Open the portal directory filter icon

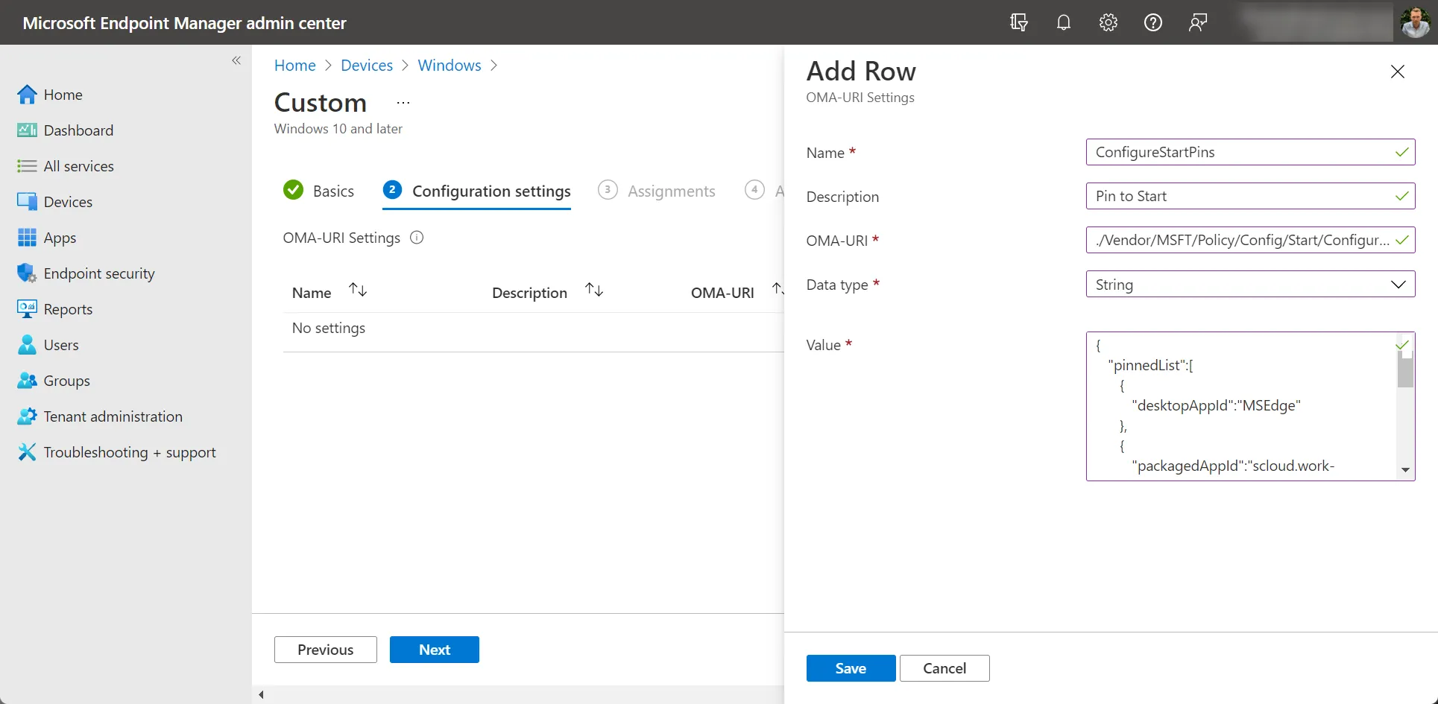1019,22
